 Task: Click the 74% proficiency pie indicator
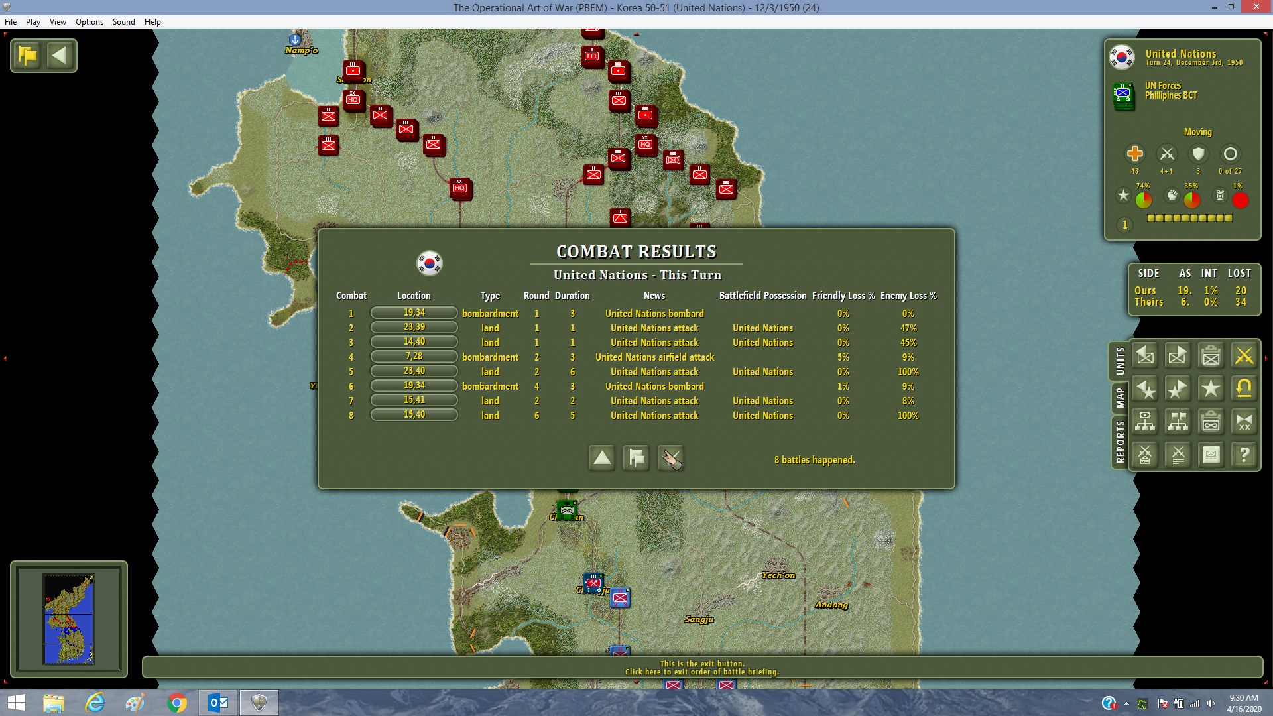pyautogui.click(x=1144, y=200)
